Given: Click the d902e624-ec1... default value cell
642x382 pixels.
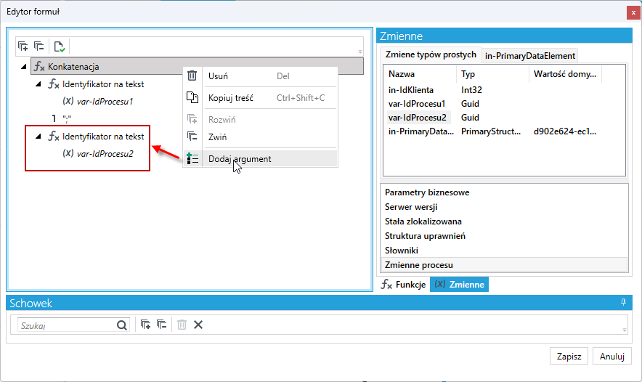Looking at the screenshot, I should click(564, 131).
